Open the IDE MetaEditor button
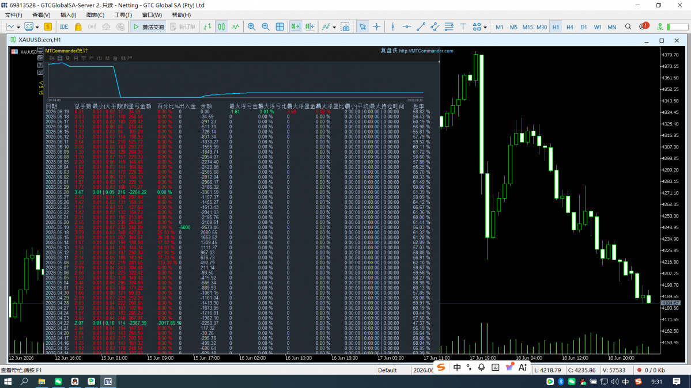Screen dimensions: 691x388 coord(64,27)
